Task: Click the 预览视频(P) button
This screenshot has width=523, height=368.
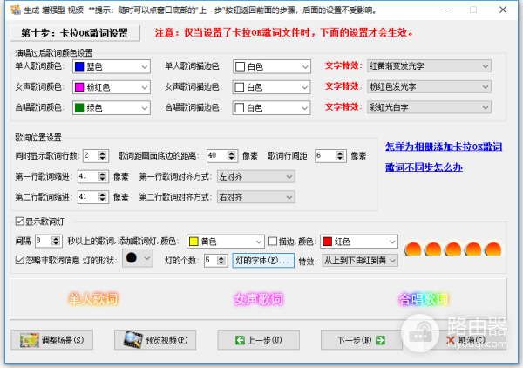Action: [x=155, y=340]
